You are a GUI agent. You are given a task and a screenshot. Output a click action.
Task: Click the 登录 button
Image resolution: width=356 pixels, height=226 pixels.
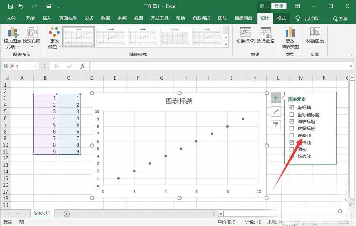click(x=279, y=6)
